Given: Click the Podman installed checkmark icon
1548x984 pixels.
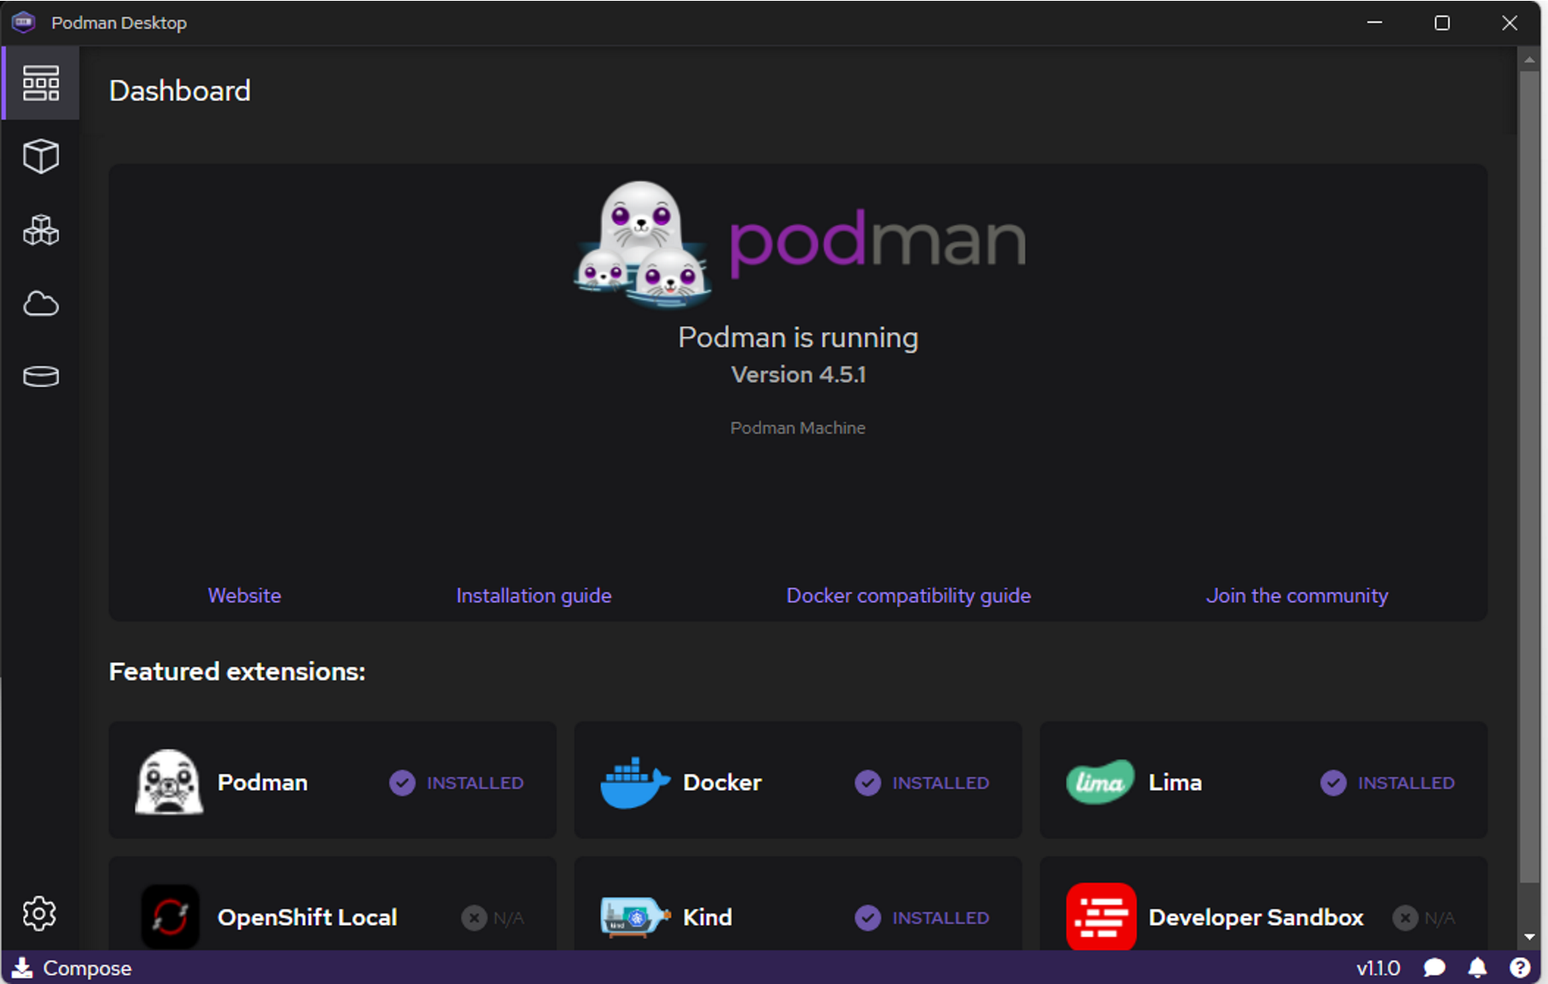Looking at the screenshot, I should tap(403, 783).
